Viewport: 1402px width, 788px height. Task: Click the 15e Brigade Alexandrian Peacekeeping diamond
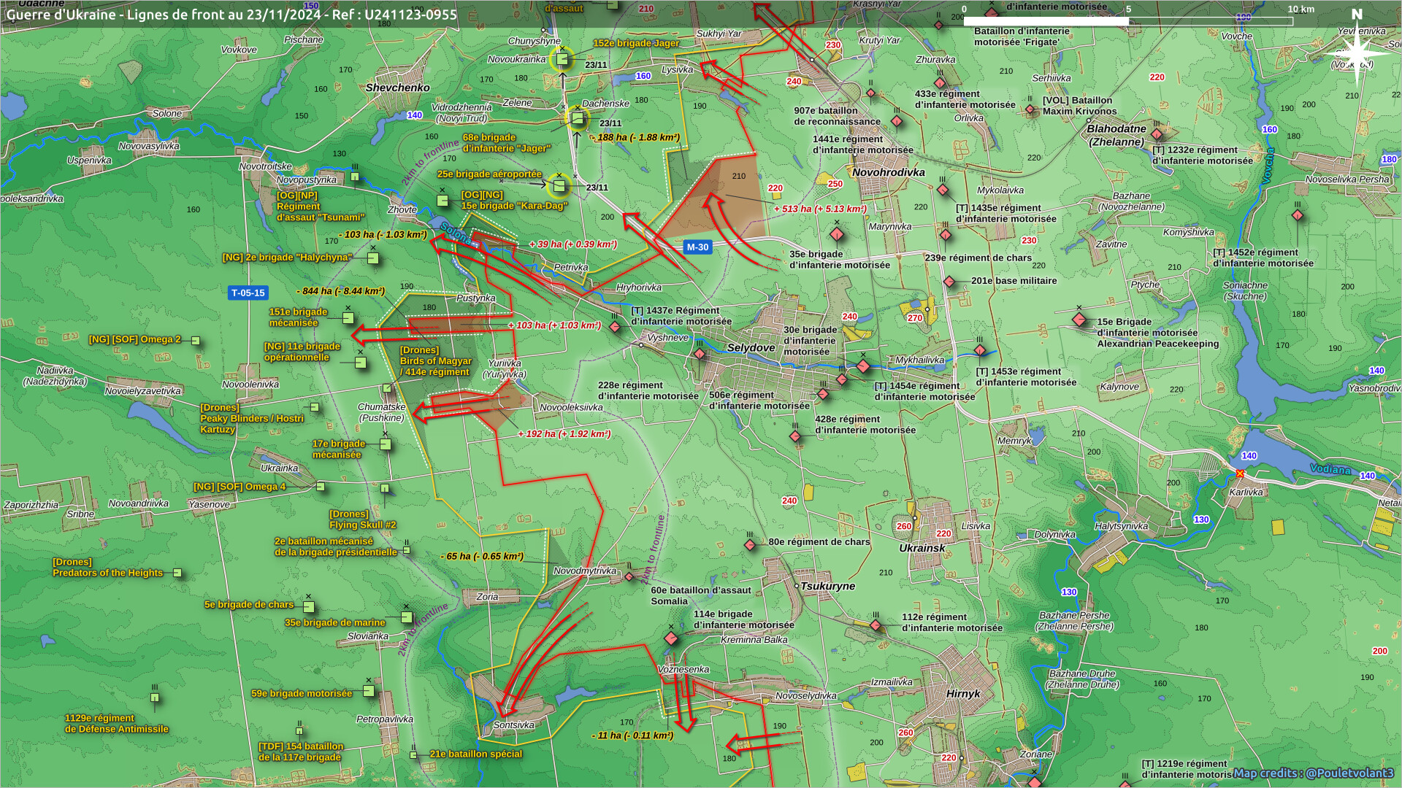1079,320
